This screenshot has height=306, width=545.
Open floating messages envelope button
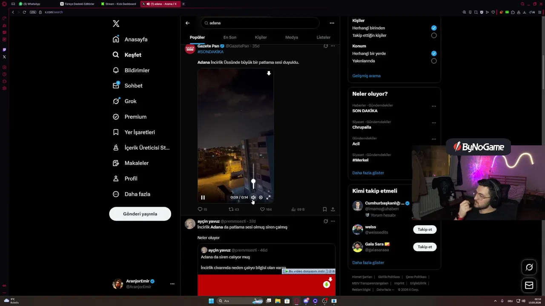coord(529,285)
